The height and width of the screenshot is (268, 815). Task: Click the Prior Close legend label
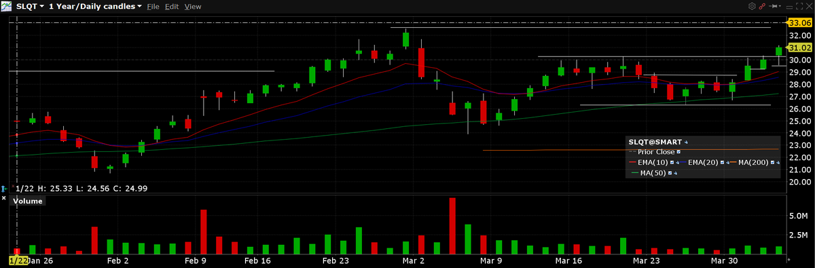(656, 152)
